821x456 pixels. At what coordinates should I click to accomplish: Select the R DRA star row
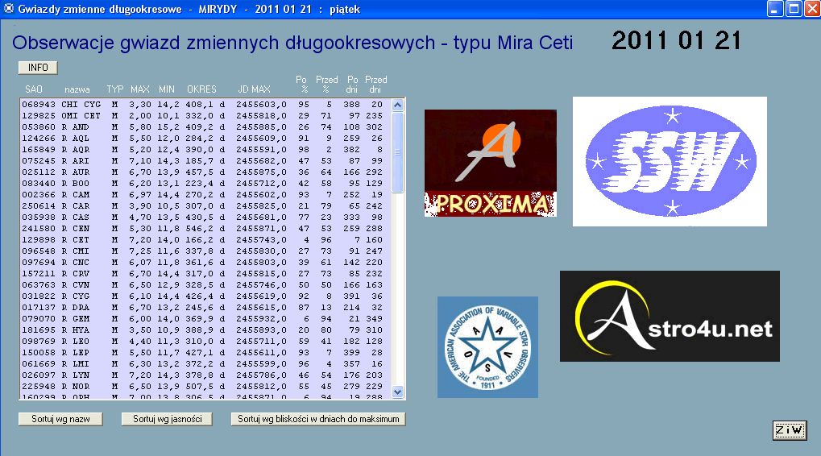pyautogui.click(x=205, y=307)
